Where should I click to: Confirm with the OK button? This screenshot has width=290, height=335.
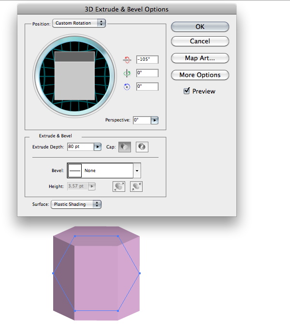200,27
